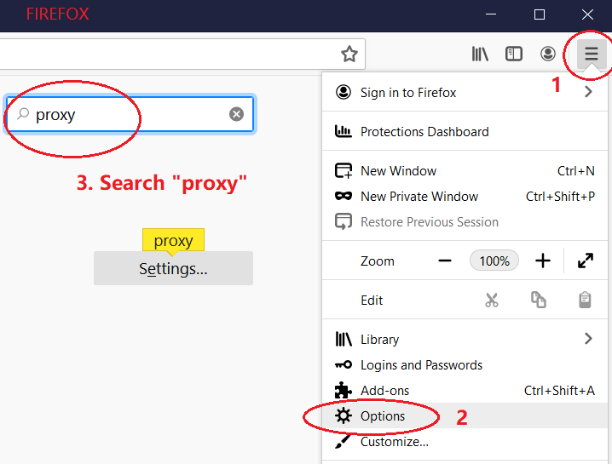The height and width of the screenshot is (464, 612).
Task: Expand the Sign in to Firefox arrow
Action: 588,92
